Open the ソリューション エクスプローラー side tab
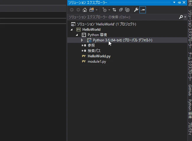 point(190,29)
